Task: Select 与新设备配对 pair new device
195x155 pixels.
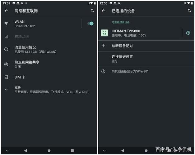Action: point(146,46)
